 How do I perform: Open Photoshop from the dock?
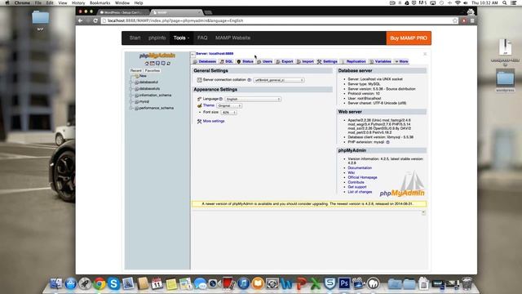point(344,283)
